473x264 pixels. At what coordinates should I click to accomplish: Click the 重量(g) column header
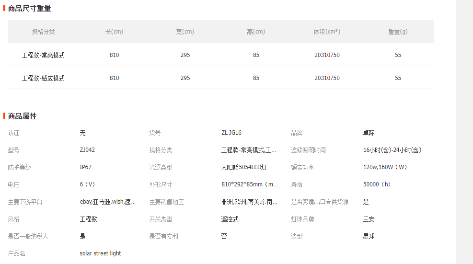[398, 32]
